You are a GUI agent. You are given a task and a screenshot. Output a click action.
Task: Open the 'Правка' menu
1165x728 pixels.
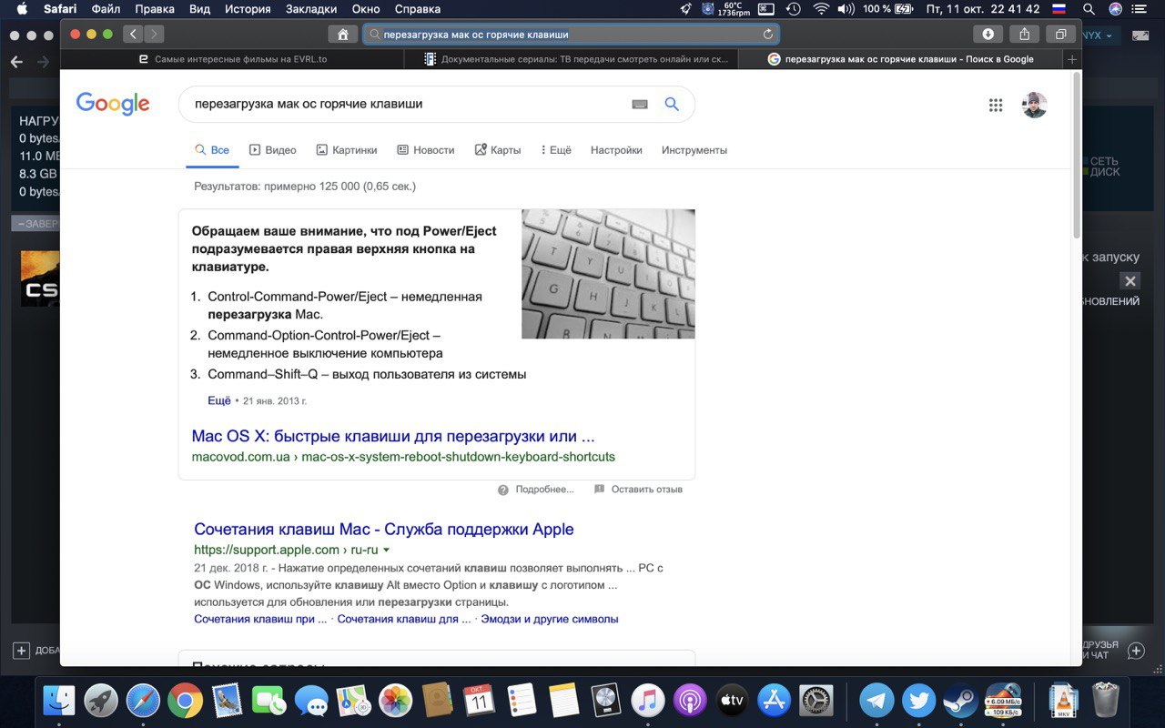click(155, 9)
